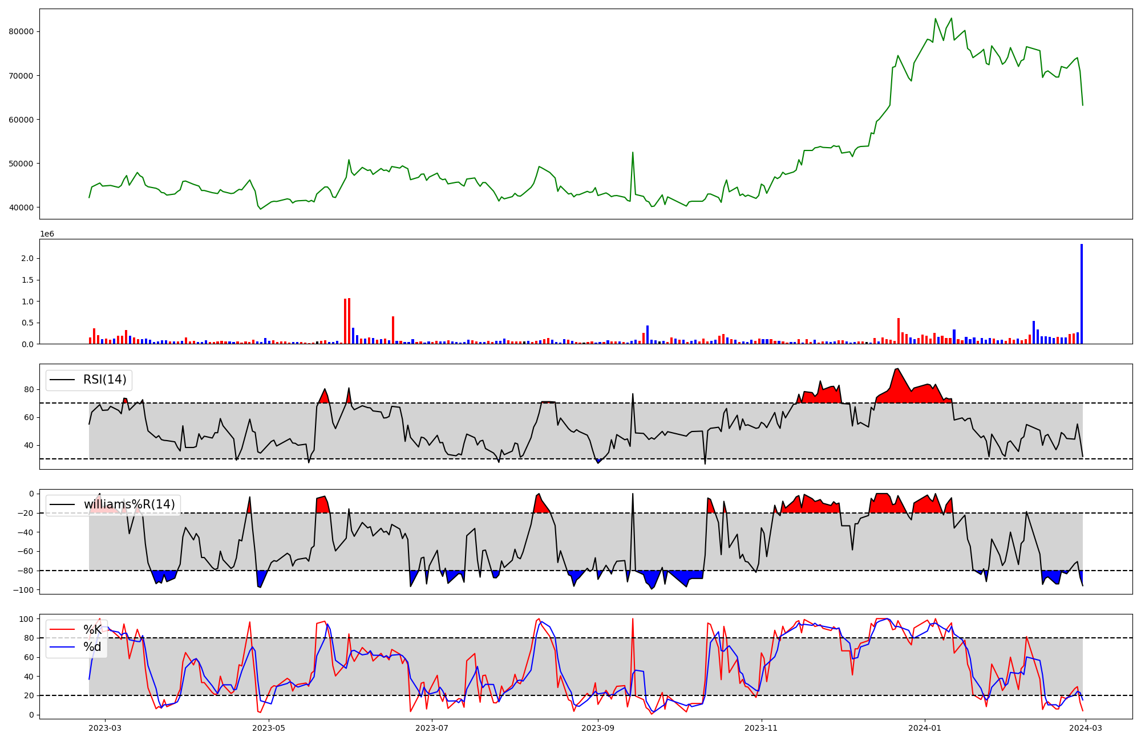Click the 2023-11 date axis label

[762, 728]
